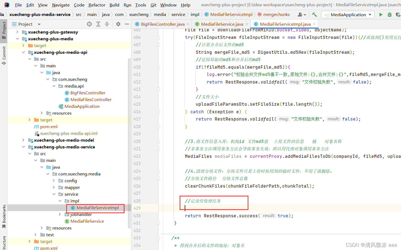This screenshot has width=401, height=250.
Task: Collapse the impl package
Action: pos(60,201)
